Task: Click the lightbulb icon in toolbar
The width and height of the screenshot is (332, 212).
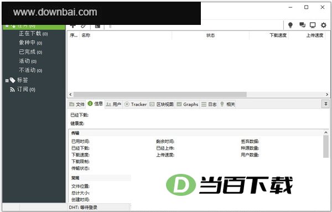Action: (290, 25)
